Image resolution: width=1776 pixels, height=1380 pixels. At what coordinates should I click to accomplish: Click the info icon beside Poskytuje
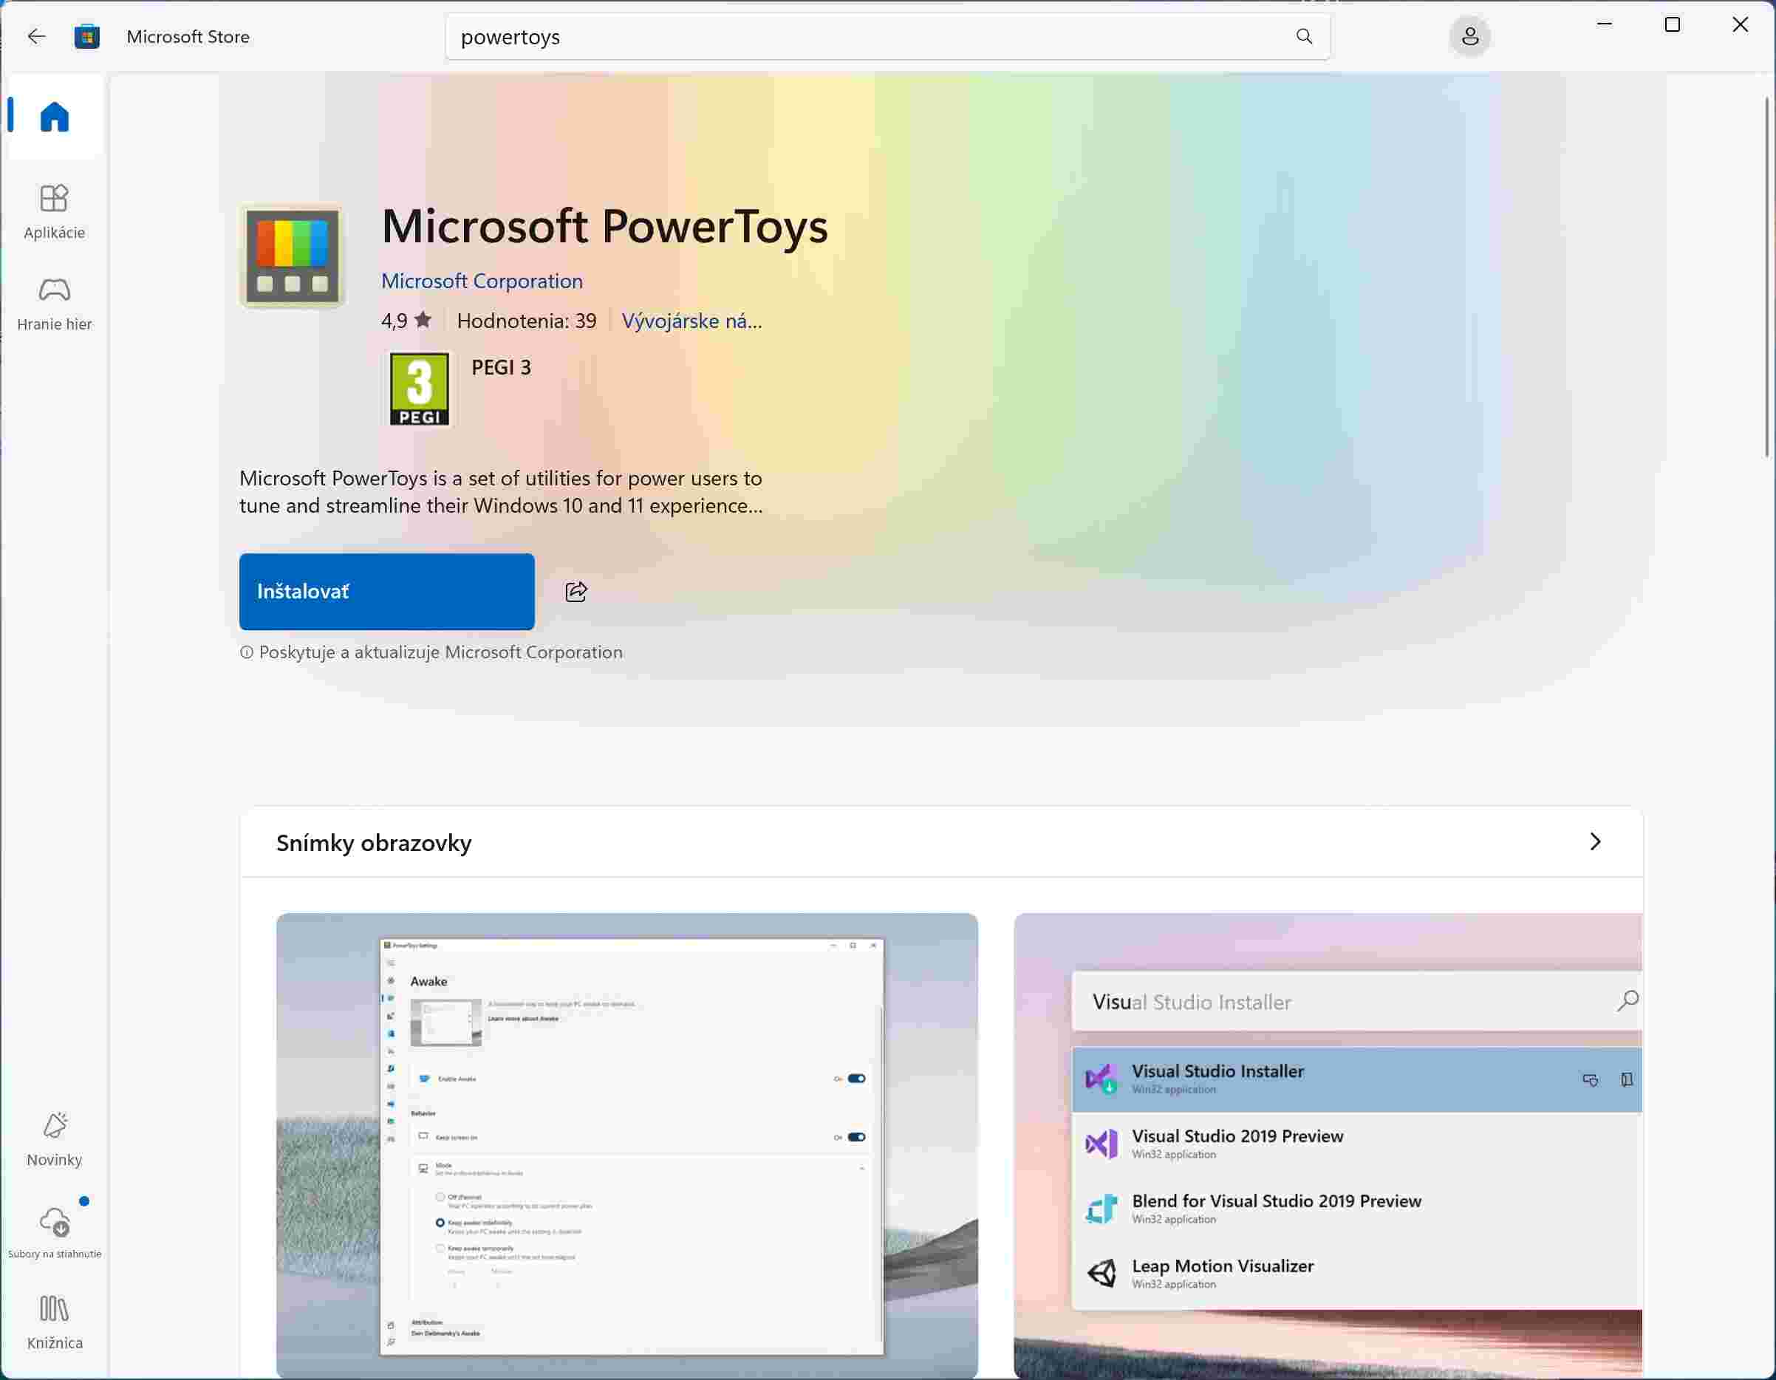(247, 652)
